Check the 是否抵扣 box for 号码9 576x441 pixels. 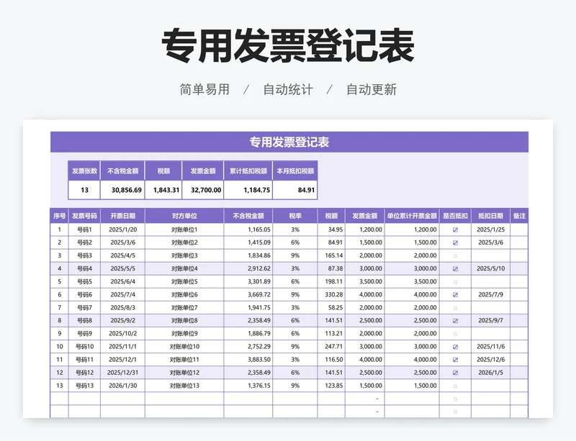[x=455, y=334]
